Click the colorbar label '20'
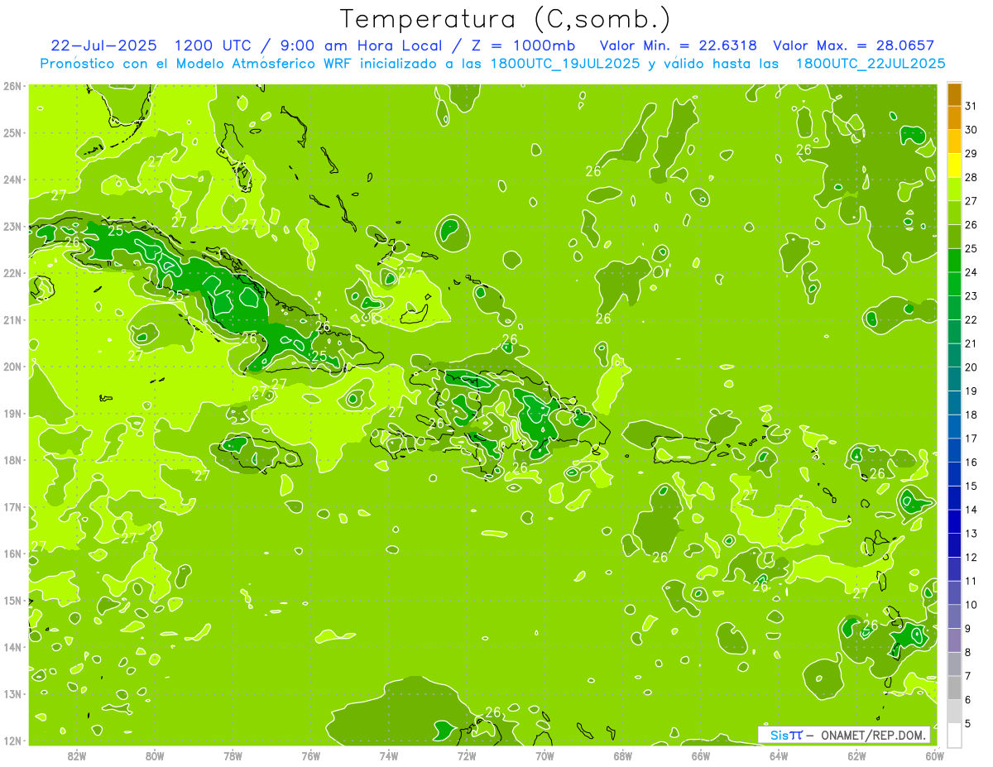Image resolution: width=993 pixels, height=767 pixels. pos(971,367)
